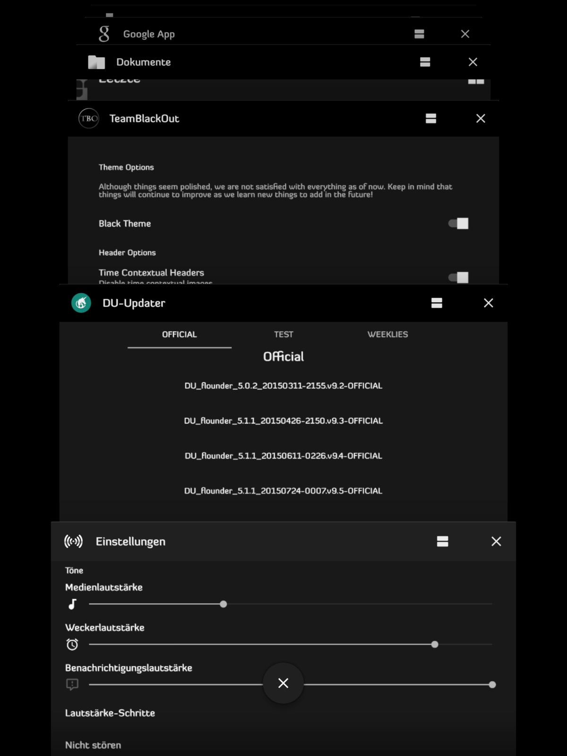The height and width of the screenshot is (756, 567).
Task: Open the DU_flounder v9.2 OFFICIAL build
Action: point(283,386)
